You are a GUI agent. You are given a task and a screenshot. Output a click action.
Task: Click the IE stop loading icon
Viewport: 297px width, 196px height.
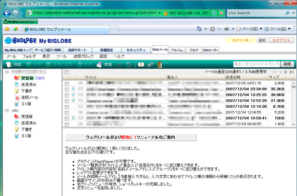[221, 13]
